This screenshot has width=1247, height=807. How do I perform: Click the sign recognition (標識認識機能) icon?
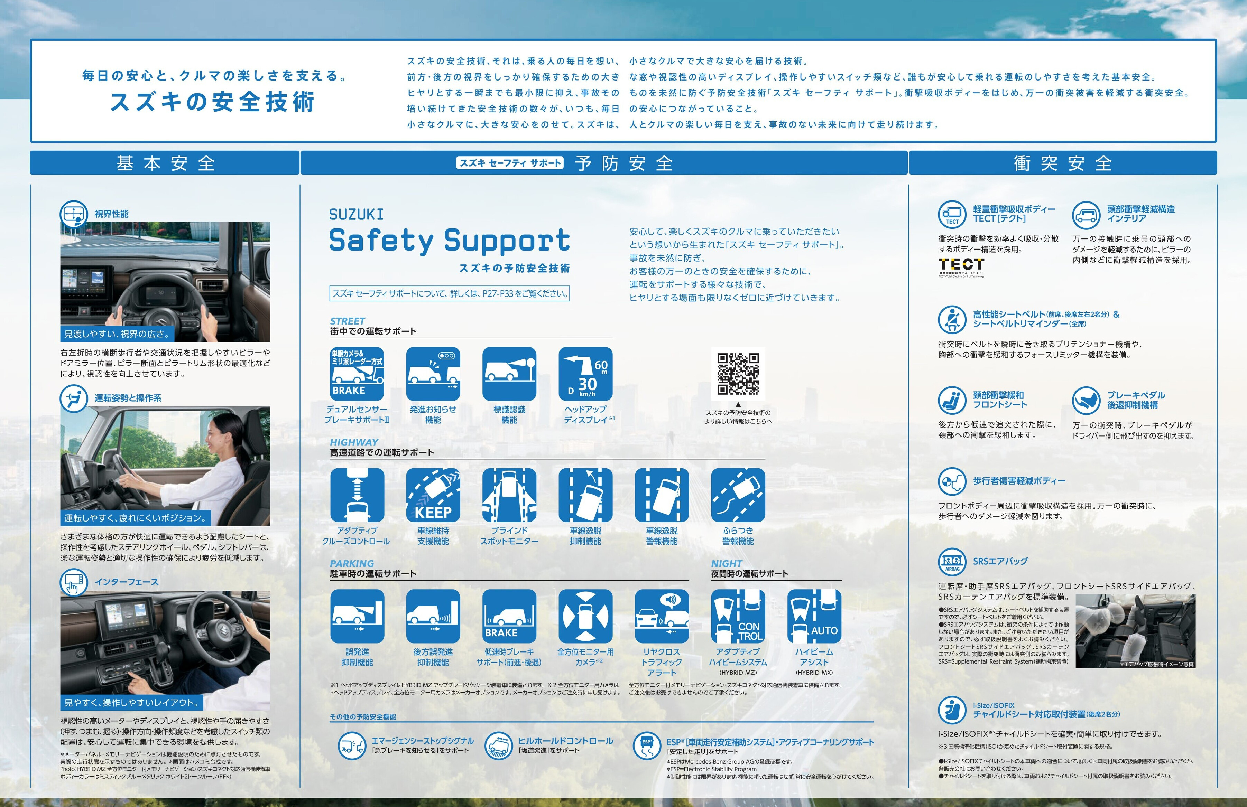(x=509, y=374)
